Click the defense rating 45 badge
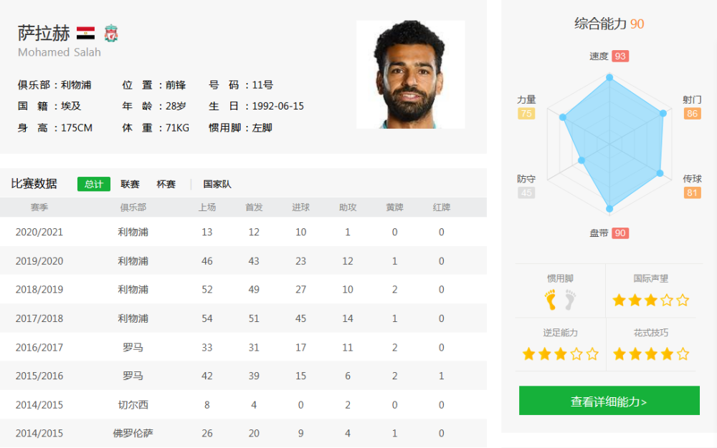 [526, 193]
